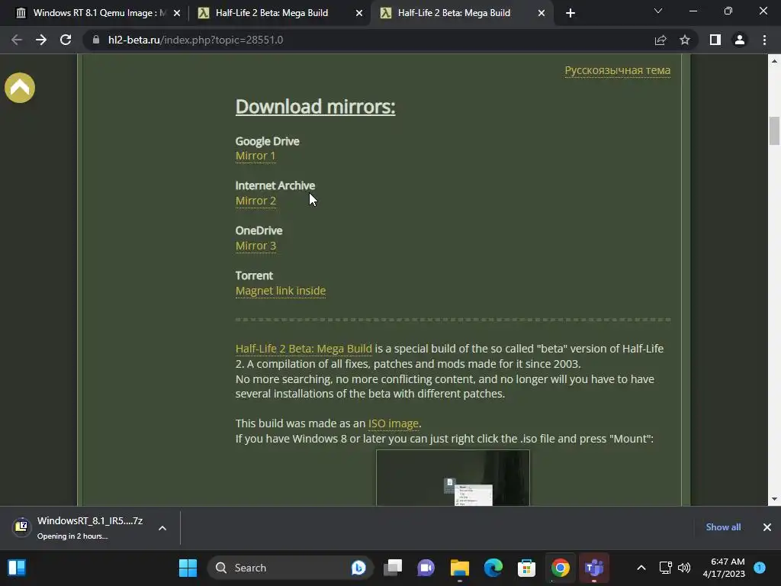The width and height of the screenshot is (781, 586).
Task: Open the Русскоязычная тема link
Action: 617,70
